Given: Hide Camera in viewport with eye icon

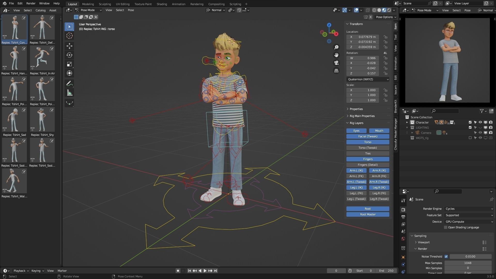Looking at the screenshot, I should 480,133.
